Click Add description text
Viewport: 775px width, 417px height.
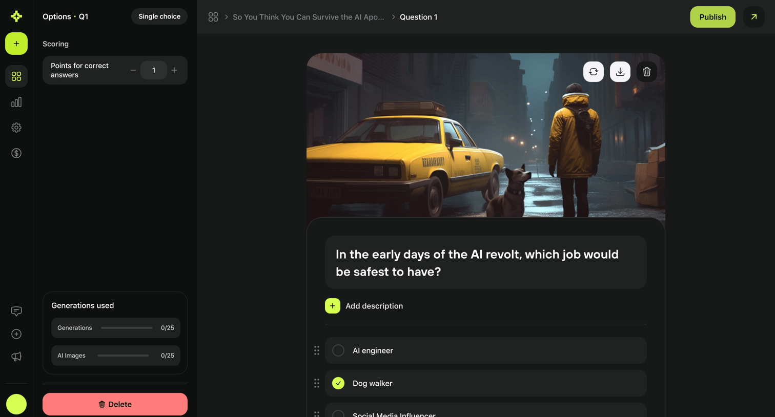pos(374,306)
